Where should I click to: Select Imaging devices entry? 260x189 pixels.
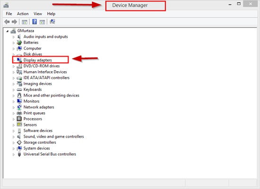click(38, 84)
